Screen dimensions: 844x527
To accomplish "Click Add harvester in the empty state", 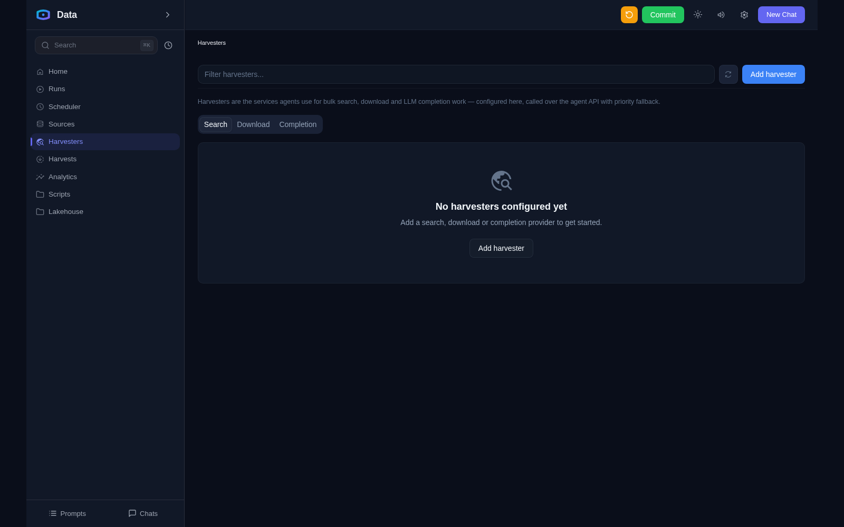I will click(x=501, y=248).
